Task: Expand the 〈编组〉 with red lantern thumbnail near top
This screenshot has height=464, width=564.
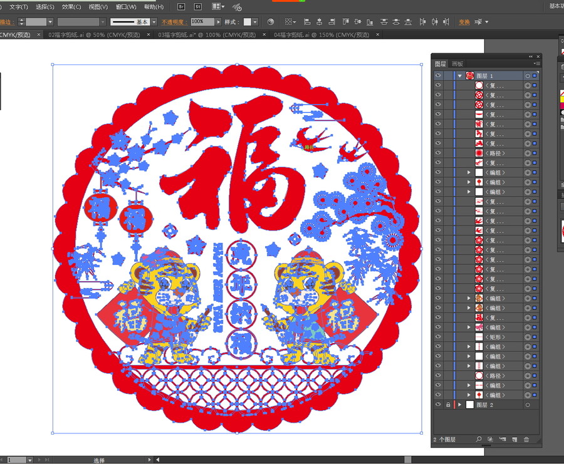Action: click(x=469, y=182)
